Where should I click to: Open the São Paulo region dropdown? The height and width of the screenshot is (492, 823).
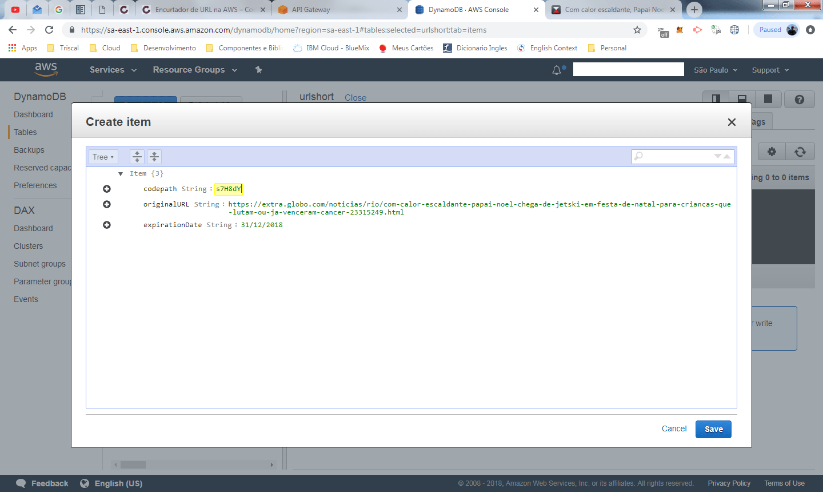tap(716, 70)
